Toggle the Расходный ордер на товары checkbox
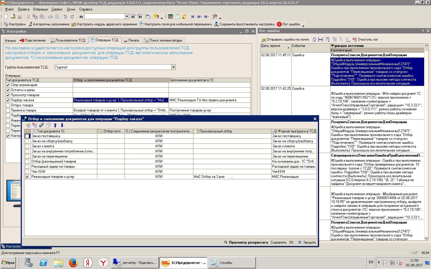The height and width of the screenshot is (269, 431). point(27,166)
